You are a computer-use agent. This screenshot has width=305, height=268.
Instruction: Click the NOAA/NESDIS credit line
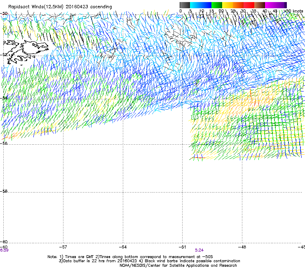click(x=178, y=266)
